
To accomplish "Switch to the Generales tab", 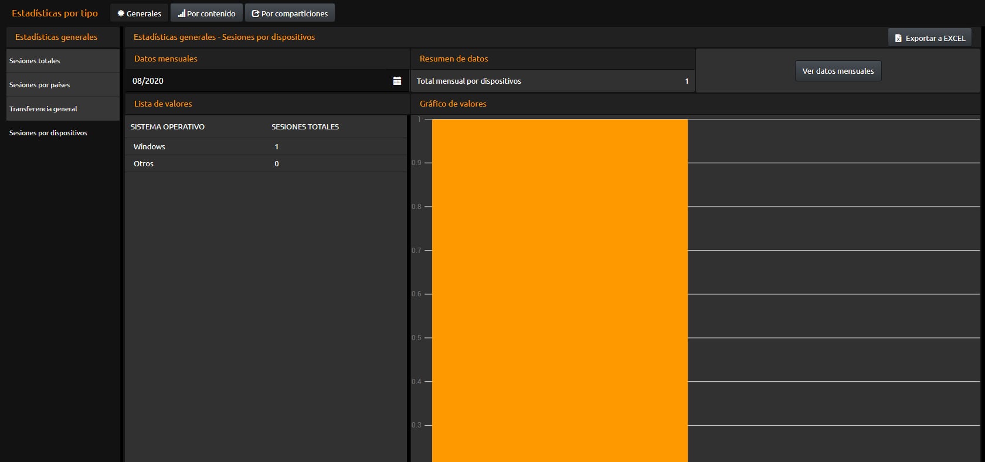I will [x=139, y=13].
